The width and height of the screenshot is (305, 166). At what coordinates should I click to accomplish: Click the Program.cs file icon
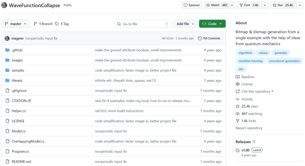[x=7, y=151]
